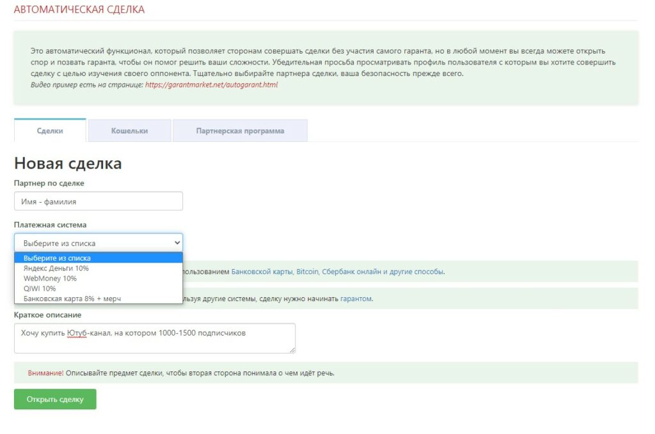Select the Сделки tab
Image resolution: width=655 pixels, height=434 pixels.
pos(50,130)
